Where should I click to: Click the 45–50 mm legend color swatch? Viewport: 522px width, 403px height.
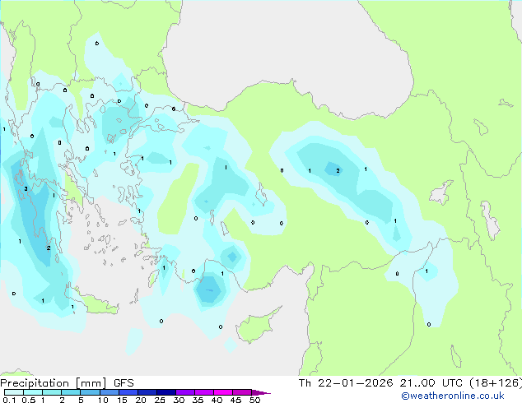[x=242, y=392]
